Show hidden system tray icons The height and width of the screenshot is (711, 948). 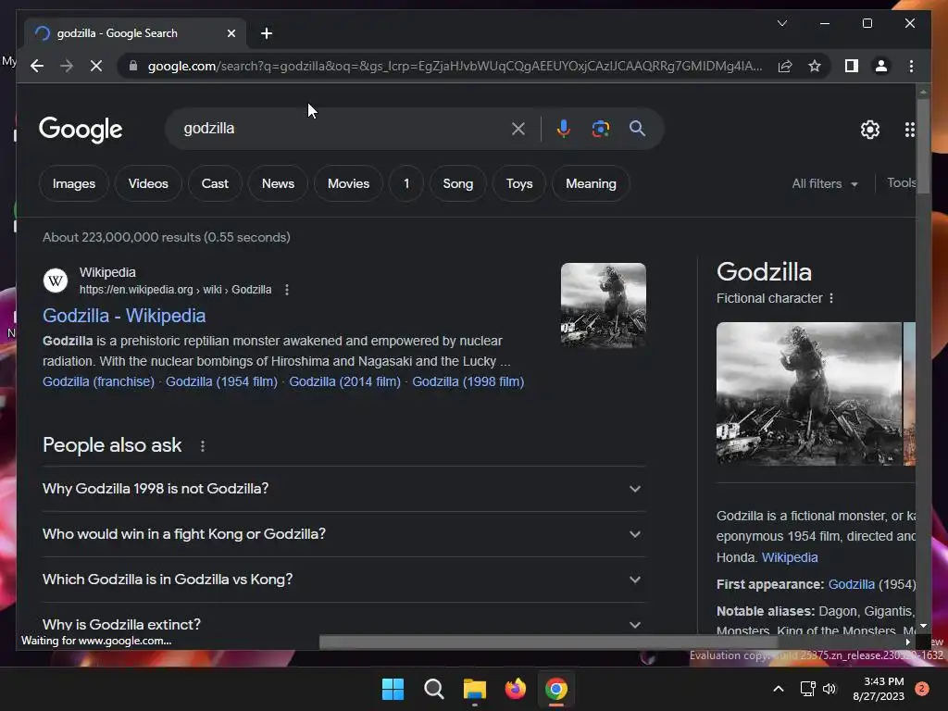tap(779, 689)
